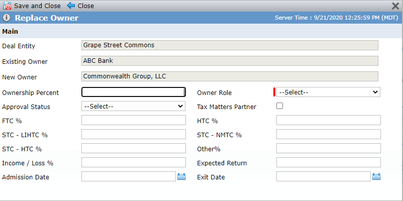The width and height of the screenshot is (403, 201).
Task: Click the STC - HTC % field
Action: [x=133, y=148]
